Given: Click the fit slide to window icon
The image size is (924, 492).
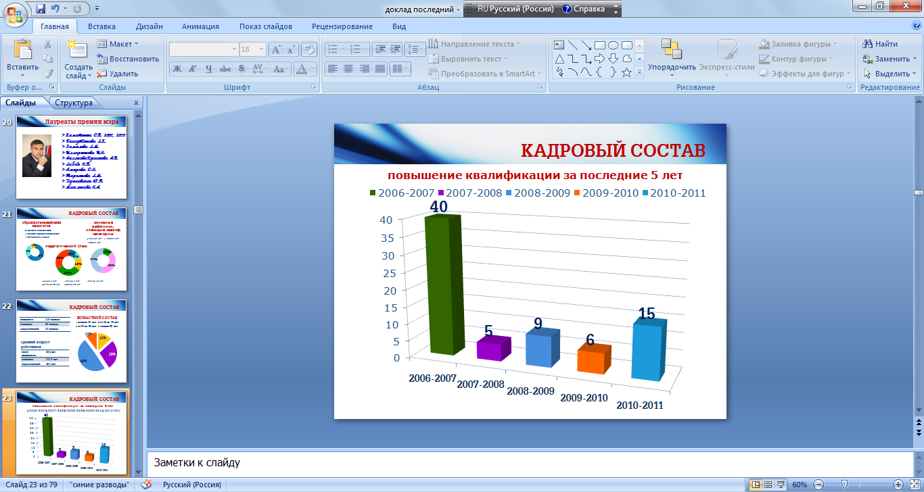Looking at the screenshot, I should (913, 485).
